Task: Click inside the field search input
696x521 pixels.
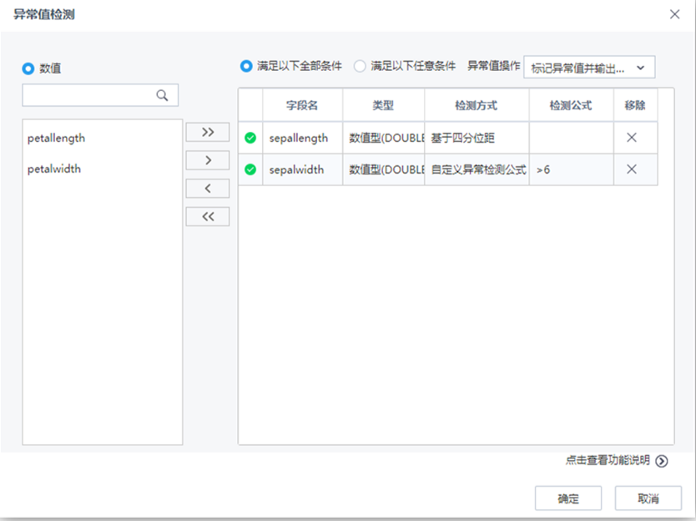Action: (x=92, y=94)
